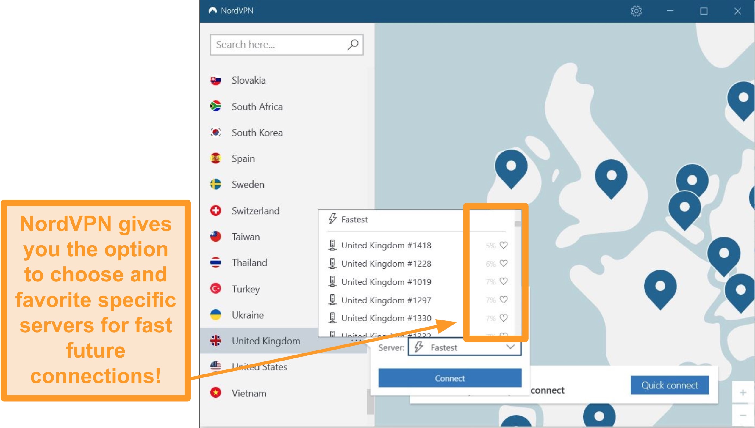Select Vietnam flag icon
Screen dimensions: 755x428
[x=215, y=393]
